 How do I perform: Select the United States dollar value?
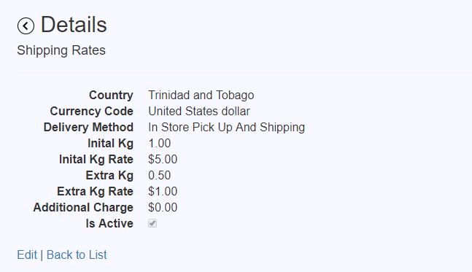(x=199, y=111)
